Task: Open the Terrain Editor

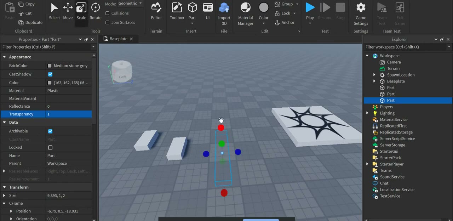Action: (x=156, y=11)
